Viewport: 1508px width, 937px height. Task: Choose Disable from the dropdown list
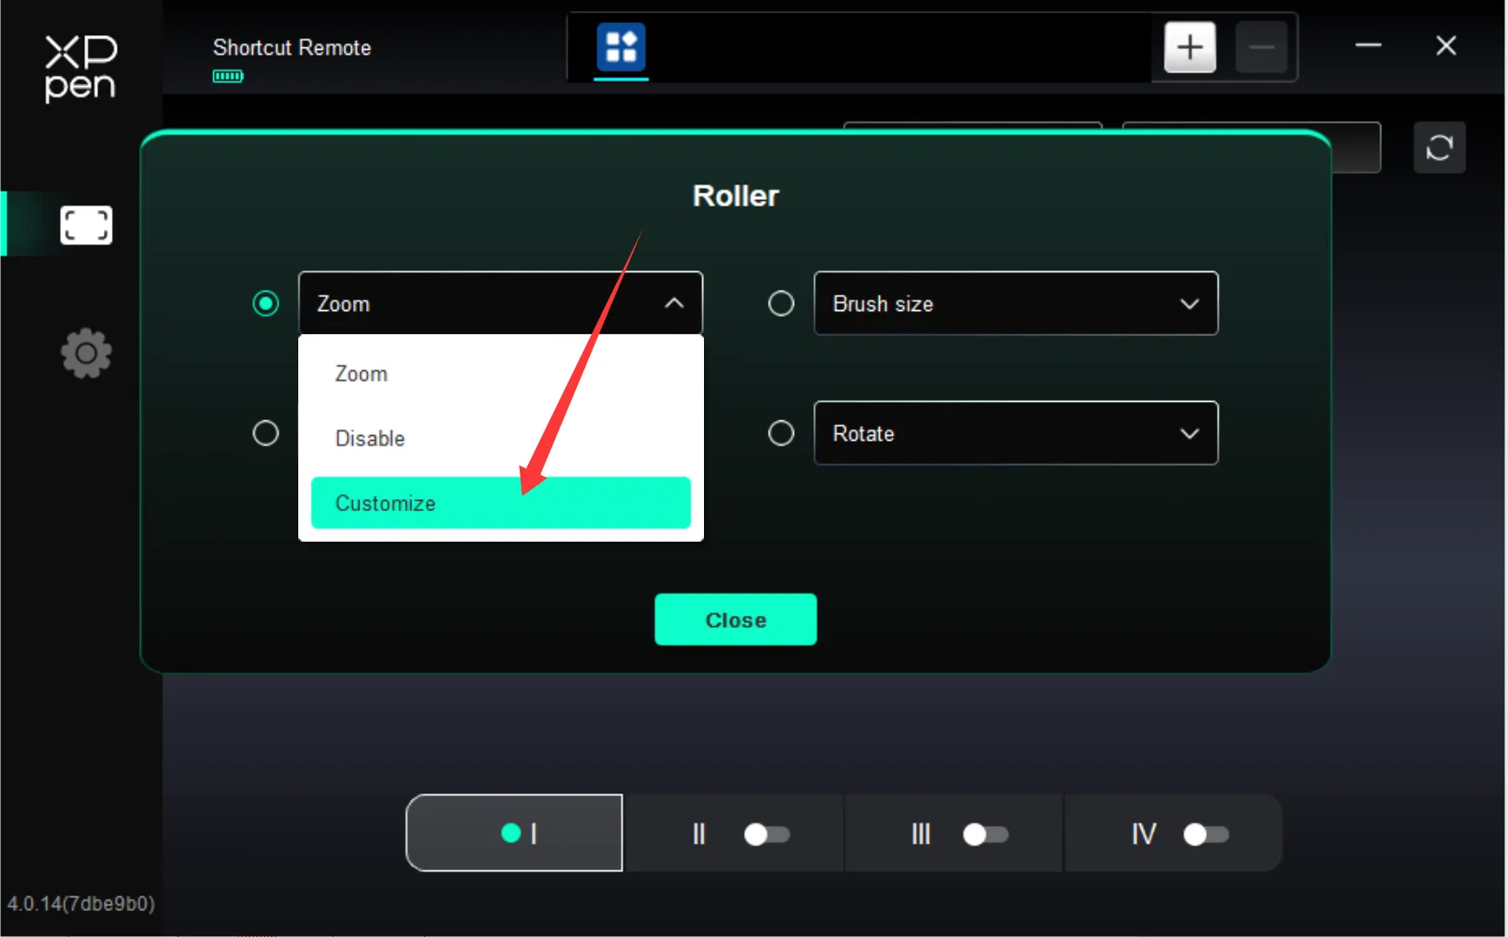pyautogui.click(x=500, y=439)
